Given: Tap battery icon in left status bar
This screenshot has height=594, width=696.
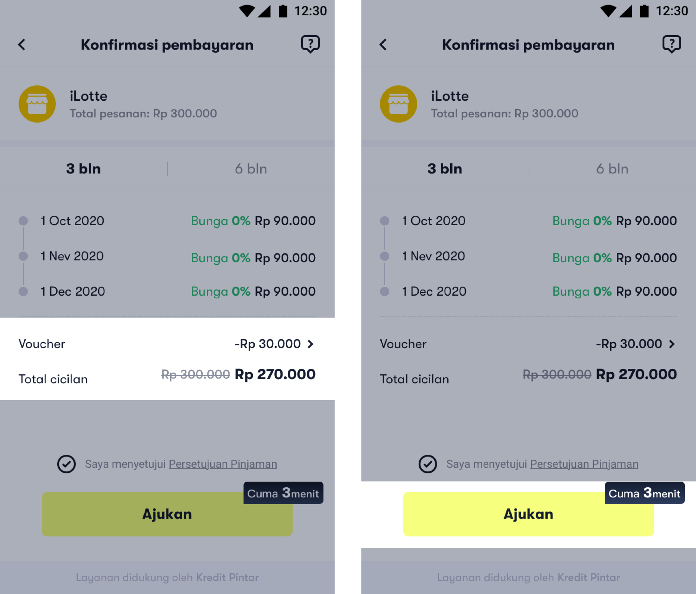Looking at the screenshot, I should click(283, 11).
